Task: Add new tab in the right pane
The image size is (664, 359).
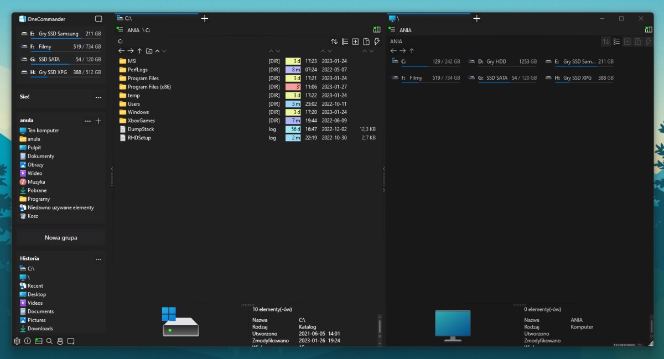Action: point(476,18)
